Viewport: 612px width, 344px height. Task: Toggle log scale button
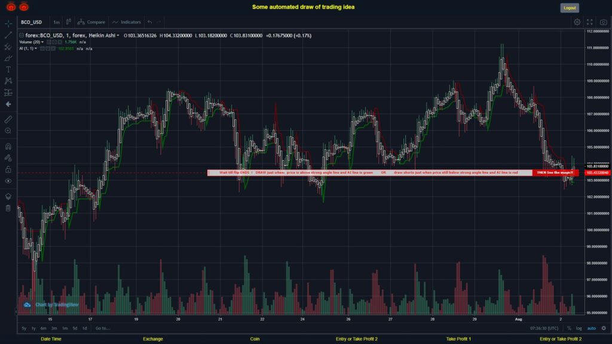coord(579,328)
